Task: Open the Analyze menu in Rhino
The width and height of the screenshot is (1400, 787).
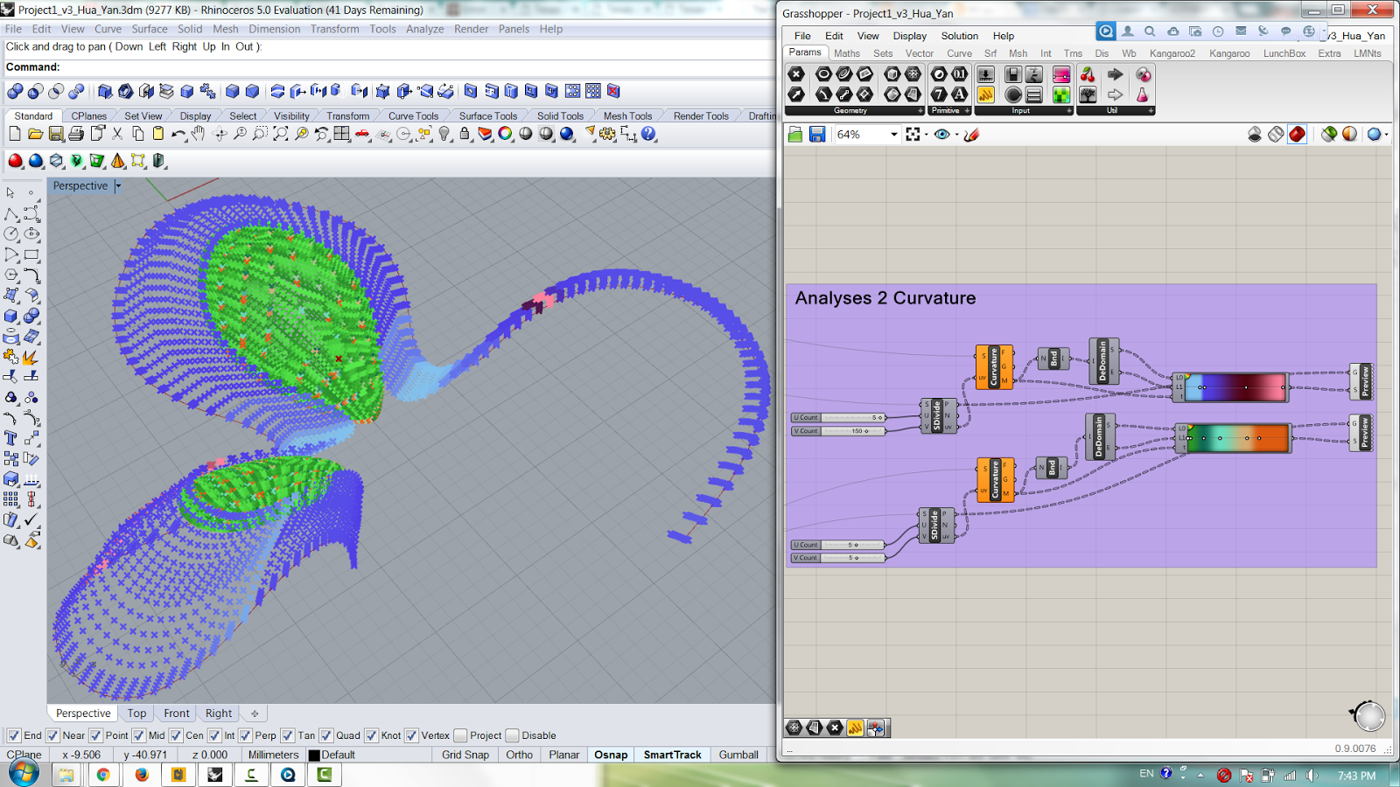Action: pos(424,29)
